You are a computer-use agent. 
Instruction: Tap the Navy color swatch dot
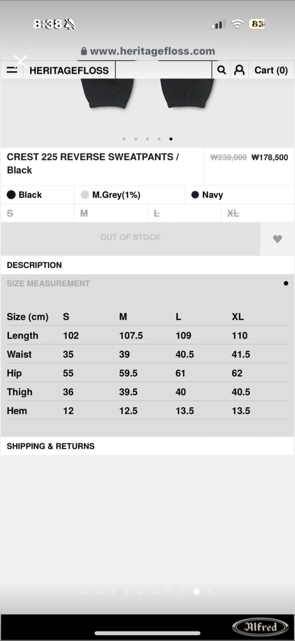point(195,195)
